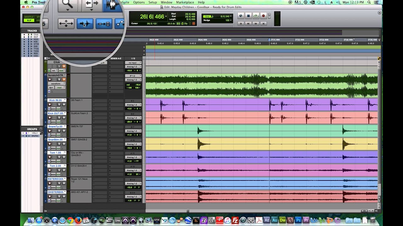Mute the Click track

pyautogui.click(x=64, y=66)
